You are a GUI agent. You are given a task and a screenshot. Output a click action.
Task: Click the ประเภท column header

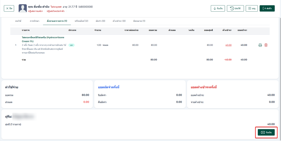72,30
